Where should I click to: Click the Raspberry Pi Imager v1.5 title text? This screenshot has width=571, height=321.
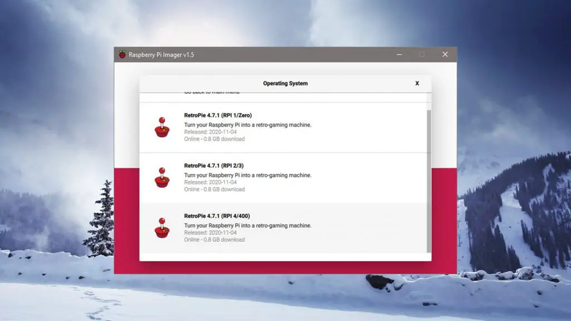click(161, 55)
